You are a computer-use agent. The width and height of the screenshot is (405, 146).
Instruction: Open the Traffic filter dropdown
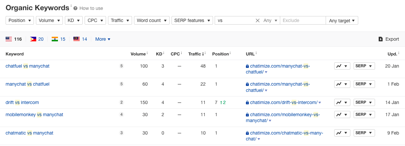tap(120, 20)
